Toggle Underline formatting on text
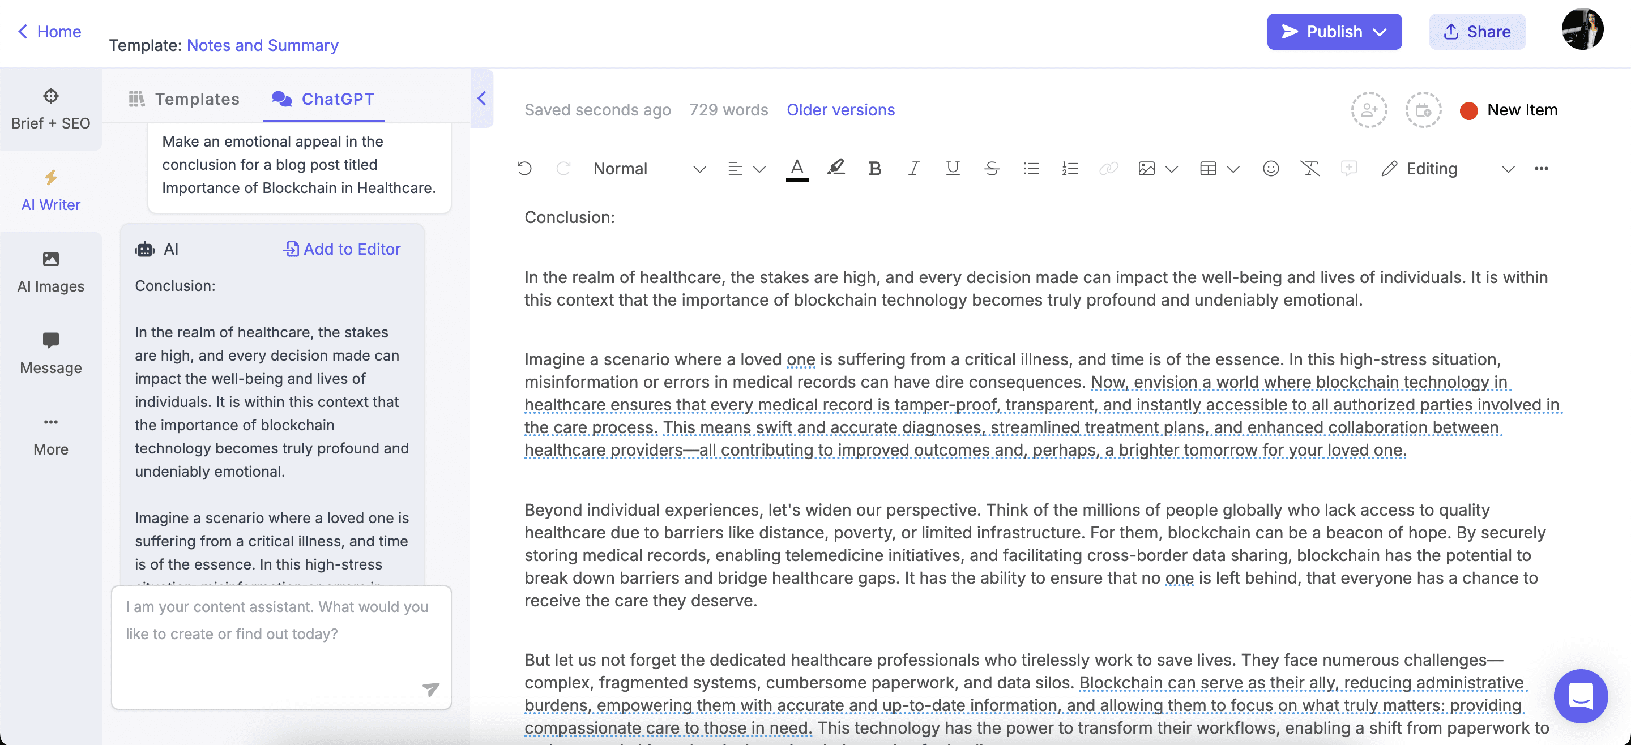This screenshot has width=1631, height=745. pyautogui.click(x=953, y=166)
